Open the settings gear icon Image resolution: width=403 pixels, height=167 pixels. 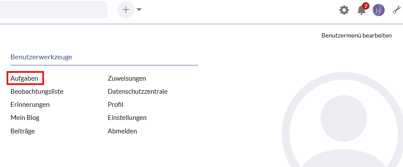click(x=344, y=10)
